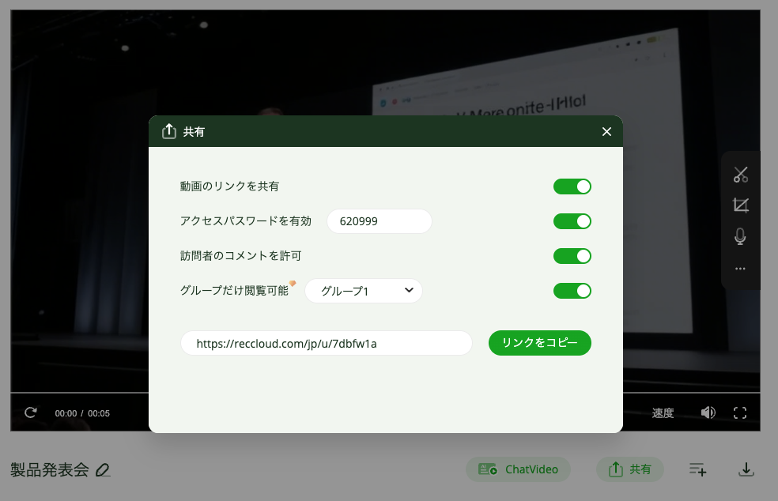
Task: Disable 訪問者のコメントを許可
Action: (572, 256)
